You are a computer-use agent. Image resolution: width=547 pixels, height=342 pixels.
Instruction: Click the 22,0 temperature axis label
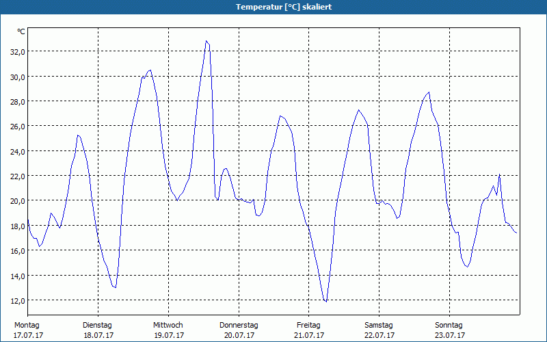coord(17,176)
